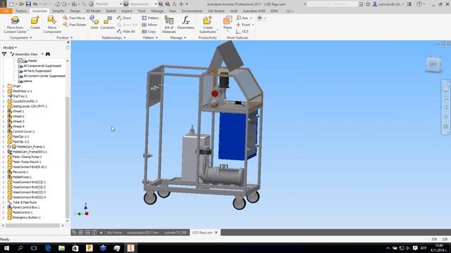Click the browser horizontal scrollbar
Viewport: 451px width, 253px height.
[33, 226]
